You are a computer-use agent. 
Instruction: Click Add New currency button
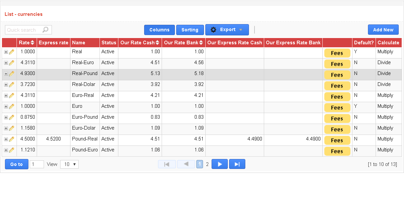click(x=383, y=30)
